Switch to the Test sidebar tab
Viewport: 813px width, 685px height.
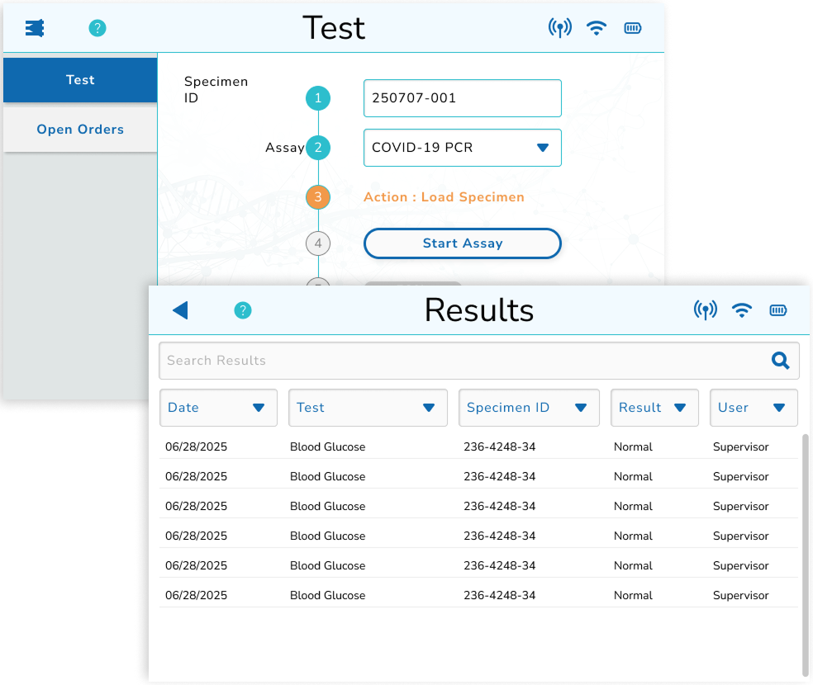tap(80, 80)
